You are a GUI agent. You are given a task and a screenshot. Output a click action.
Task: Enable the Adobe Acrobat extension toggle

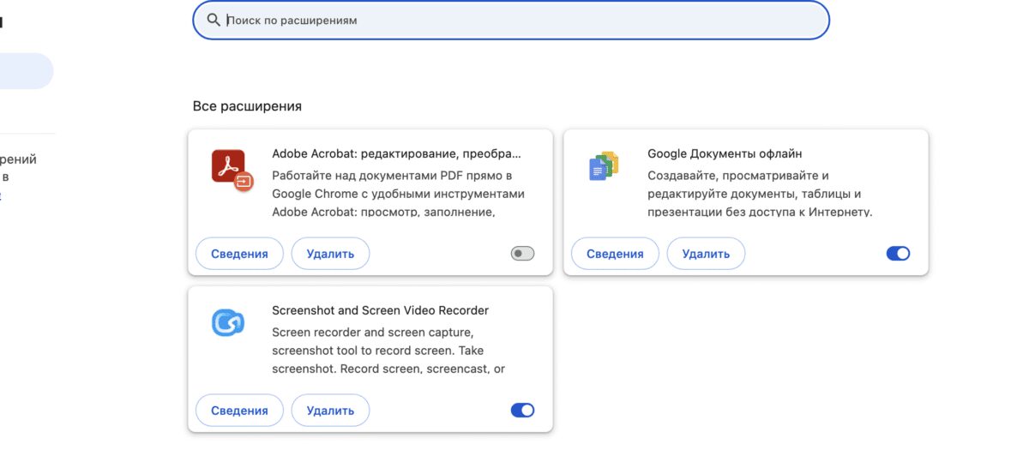point(522,254)
